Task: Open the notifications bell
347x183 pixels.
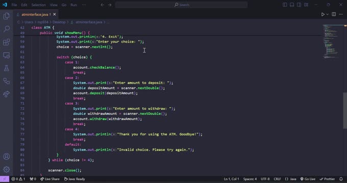Action: pyautogui.click(x=341, y=179)
